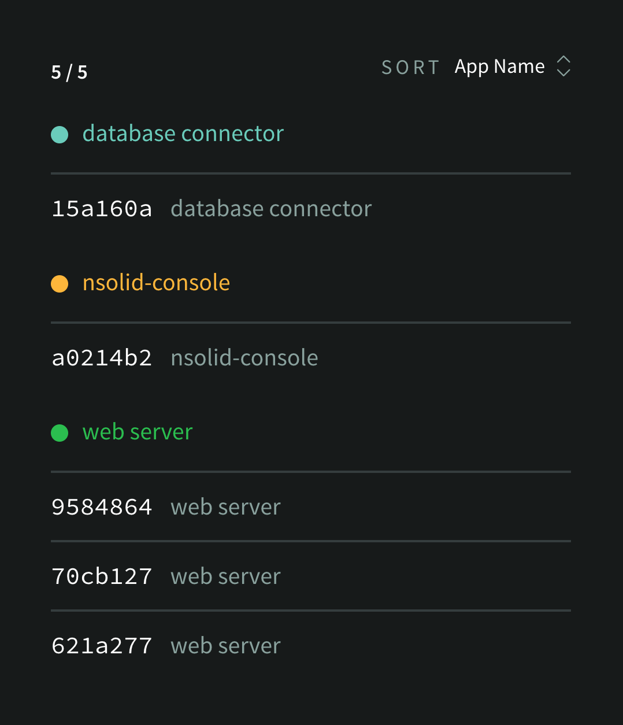The height and width of the screenshot is (725, 623).
Task: Click the orange status dot for nsolid-console
Action: [x=60, y=284]
